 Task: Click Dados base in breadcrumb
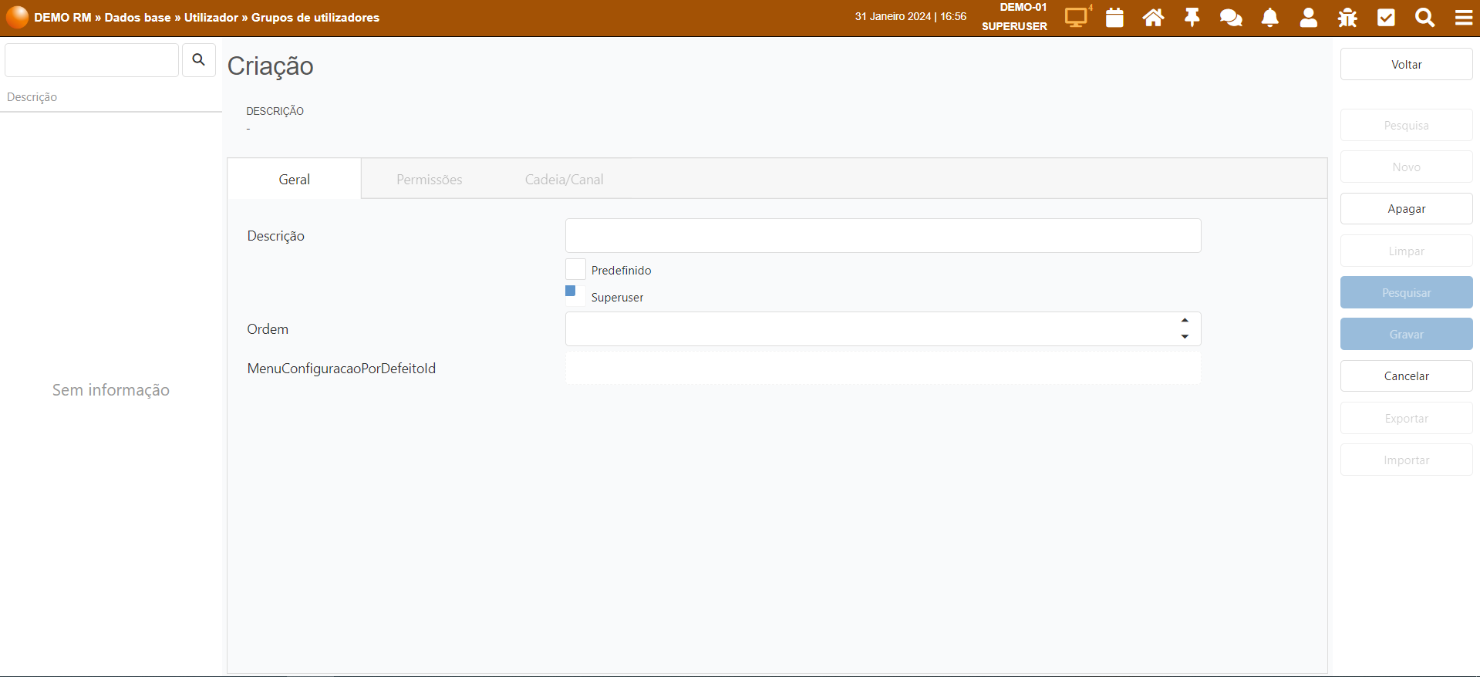(137, 17)
